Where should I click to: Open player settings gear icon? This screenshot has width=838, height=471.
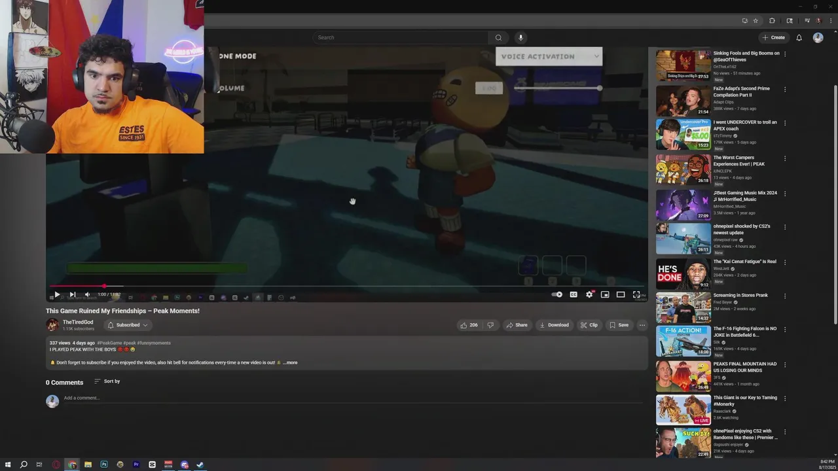(x=589, y=294)
